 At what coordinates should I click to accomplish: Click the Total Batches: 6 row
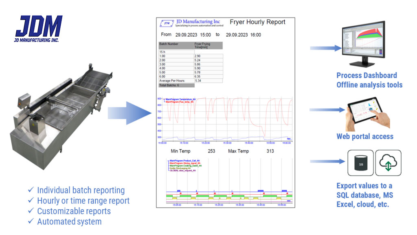[176, 85]
